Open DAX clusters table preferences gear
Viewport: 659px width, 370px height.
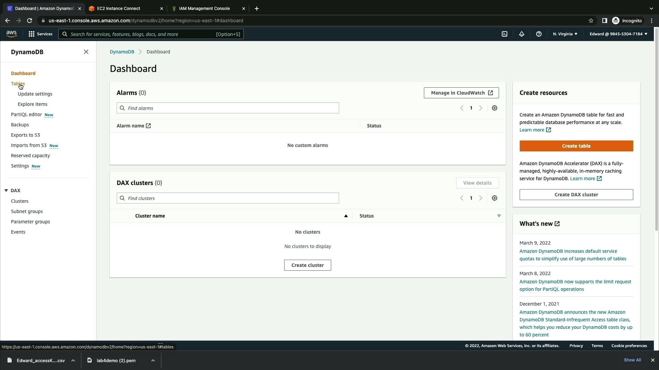pos(494,198)
